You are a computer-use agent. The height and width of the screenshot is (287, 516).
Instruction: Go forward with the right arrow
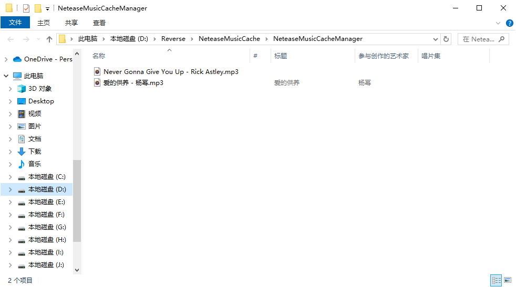click(x=26, y=39)
